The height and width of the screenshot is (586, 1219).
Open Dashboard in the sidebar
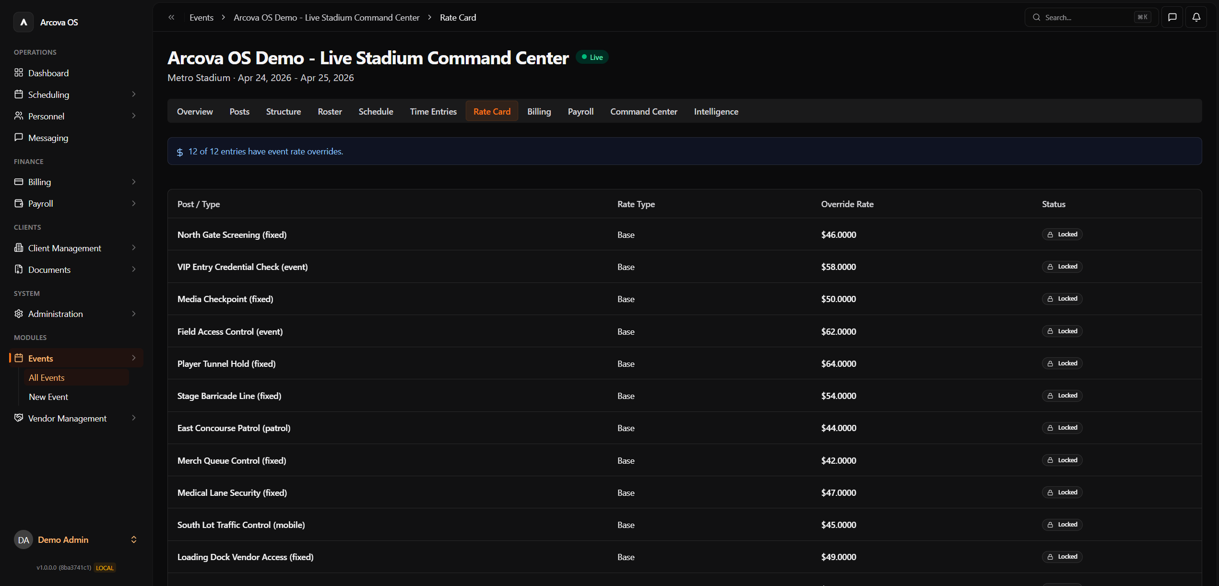pos(76,73)
